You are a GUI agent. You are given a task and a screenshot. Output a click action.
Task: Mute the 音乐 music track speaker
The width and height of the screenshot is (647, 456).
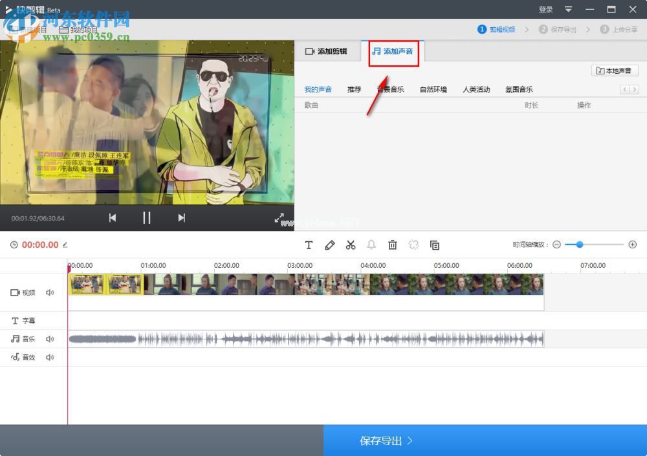pyautogui.click(x=50, y=338)
